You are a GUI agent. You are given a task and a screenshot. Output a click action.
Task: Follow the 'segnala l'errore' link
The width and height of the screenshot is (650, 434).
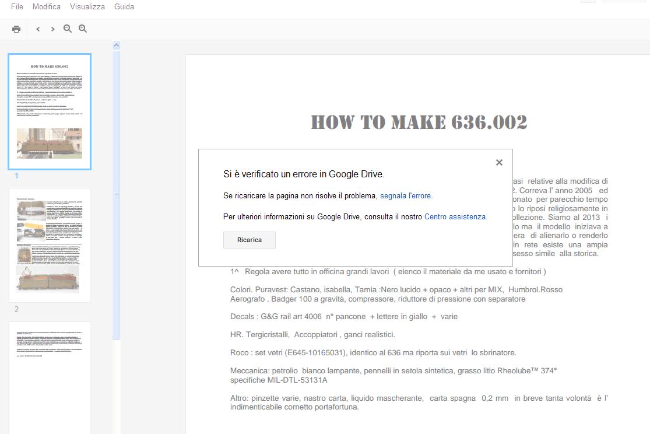point(405,195)
